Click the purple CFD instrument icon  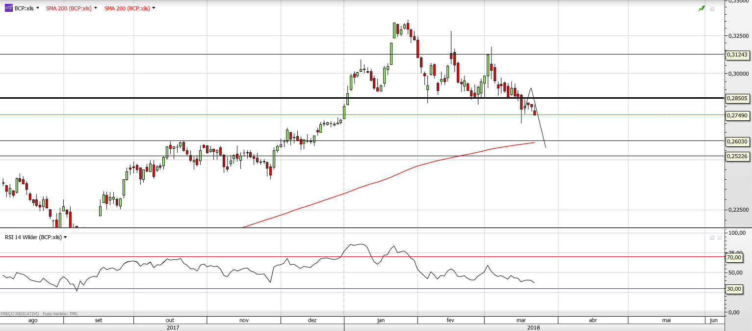coord(8,8)
